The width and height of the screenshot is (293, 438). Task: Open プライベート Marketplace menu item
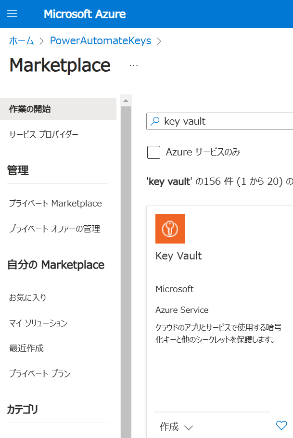(x=58, y=203)
